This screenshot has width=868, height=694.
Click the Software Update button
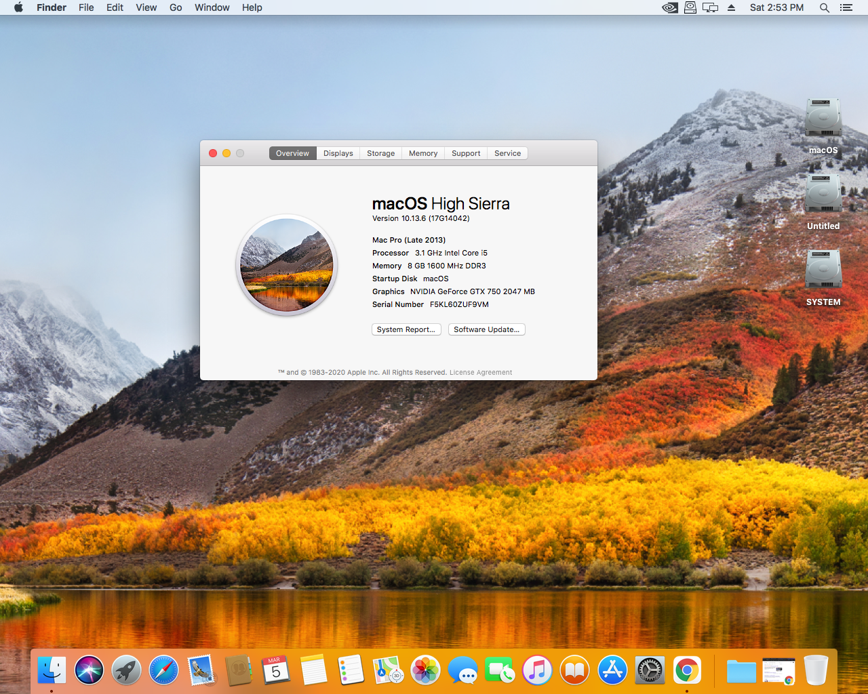486,329
